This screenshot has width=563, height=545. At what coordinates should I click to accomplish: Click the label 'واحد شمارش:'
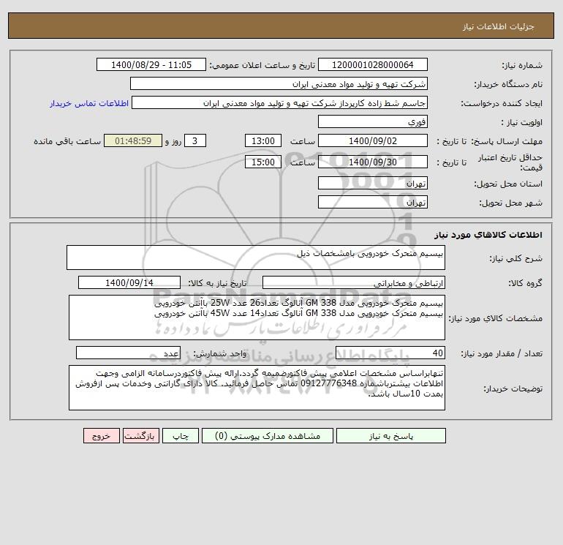[220, 353]
